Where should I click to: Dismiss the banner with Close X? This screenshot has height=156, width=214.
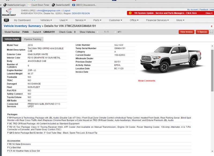(209, 13)
